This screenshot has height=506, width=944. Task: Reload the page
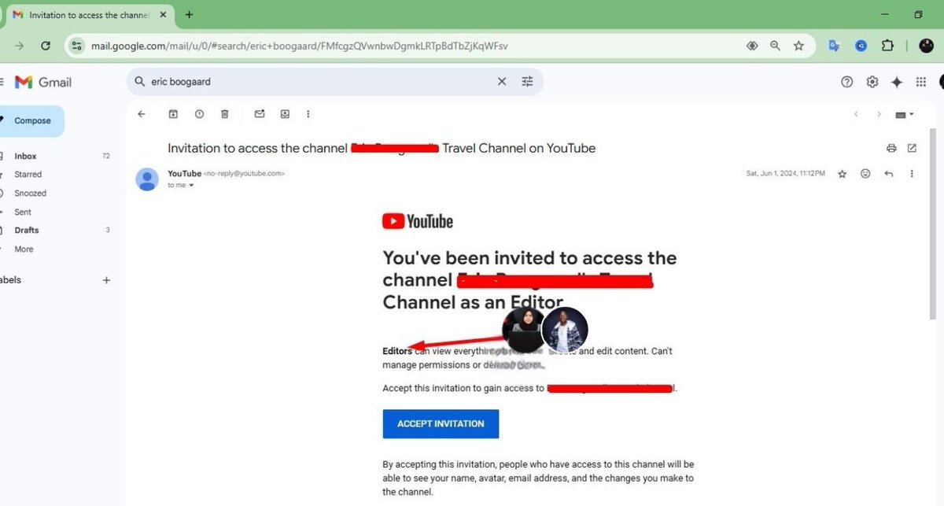[x=46, y=46]
